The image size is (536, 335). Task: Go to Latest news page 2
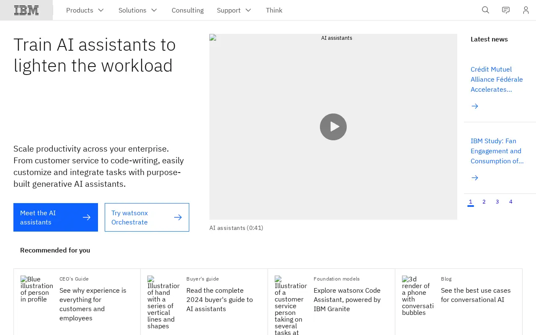click(x=484, y=202)
